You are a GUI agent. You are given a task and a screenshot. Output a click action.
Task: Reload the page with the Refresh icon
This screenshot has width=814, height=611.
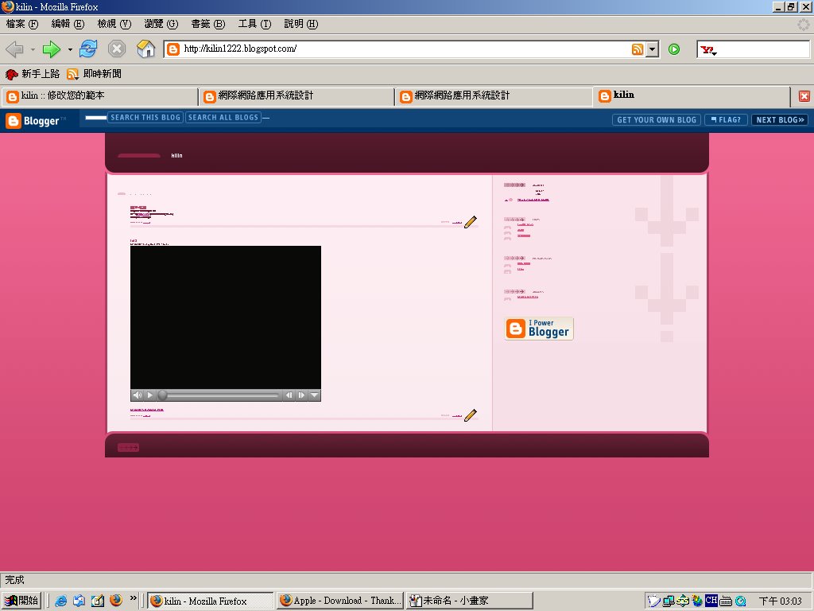pyautogui.click(x=88, y=49)
